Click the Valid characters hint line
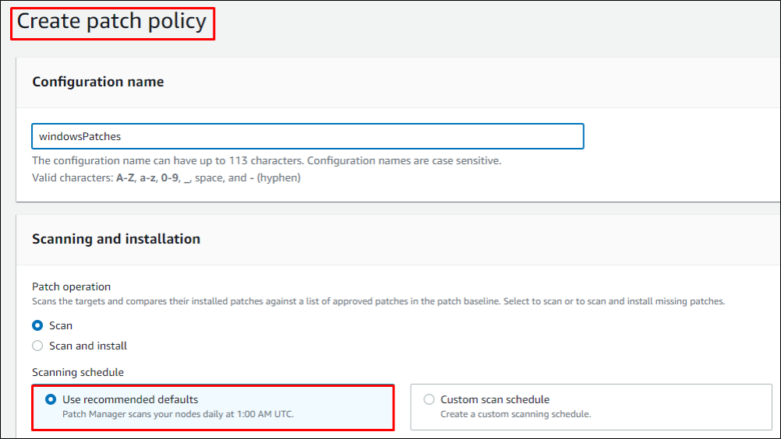The image size is (781, 439). (x=166, y=177)
